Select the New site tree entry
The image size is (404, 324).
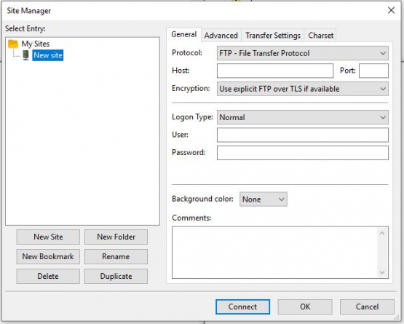coord(48,55)
